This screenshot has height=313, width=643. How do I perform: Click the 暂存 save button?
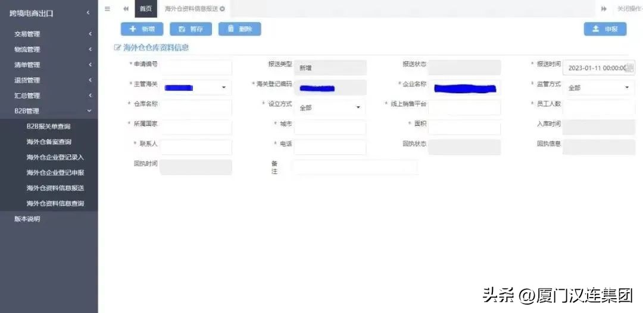[191, 29]
